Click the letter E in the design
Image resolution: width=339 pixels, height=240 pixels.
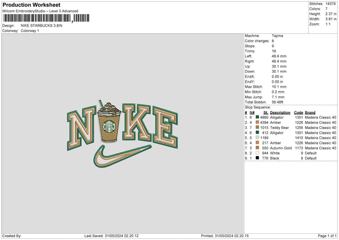[x=166, y=127]
